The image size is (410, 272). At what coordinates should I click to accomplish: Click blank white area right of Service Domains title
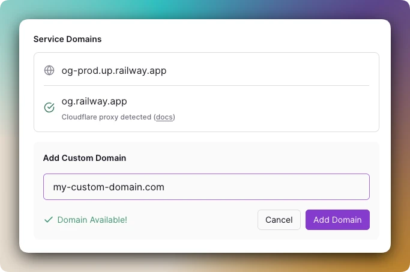click(x=235, y=39)
